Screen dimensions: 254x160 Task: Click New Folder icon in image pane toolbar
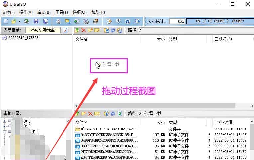[x=90, y=30]
